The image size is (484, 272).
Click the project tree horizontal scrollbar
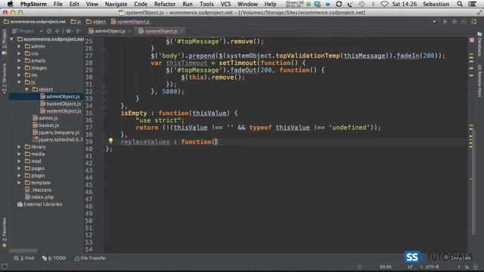pyautogui.click(x=23, y=251)
